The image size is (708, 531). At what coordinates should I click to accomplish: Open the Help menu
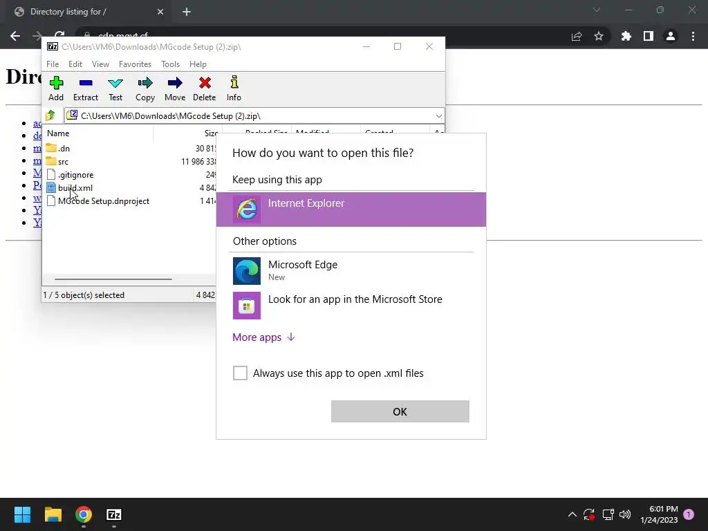(x=198, y=64)
